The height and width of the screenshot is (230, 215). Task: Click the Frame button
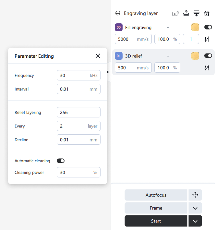(156, 208)
